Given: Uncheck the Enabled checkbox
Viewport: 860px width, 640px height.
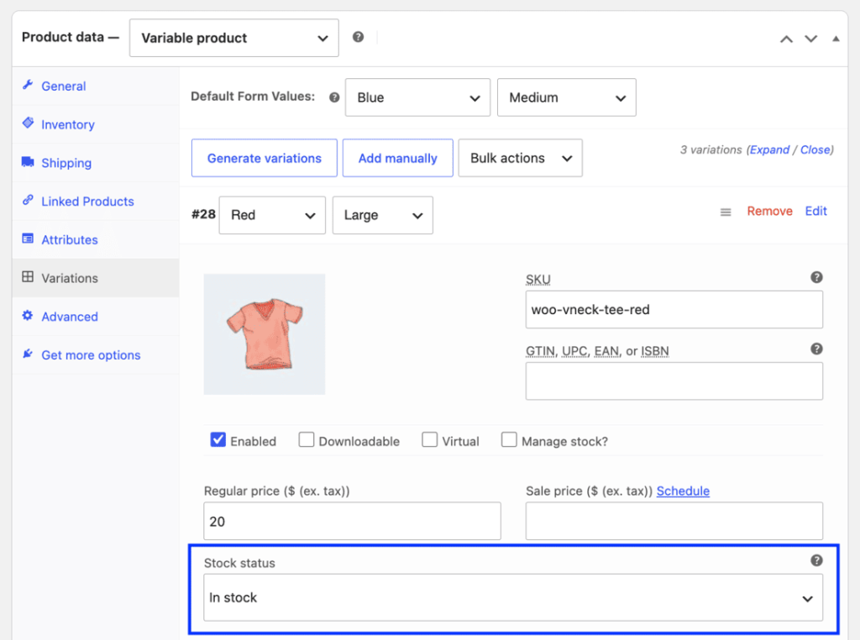Looking at the screenshot, I should pyautogui.click(x=218, y=440).
